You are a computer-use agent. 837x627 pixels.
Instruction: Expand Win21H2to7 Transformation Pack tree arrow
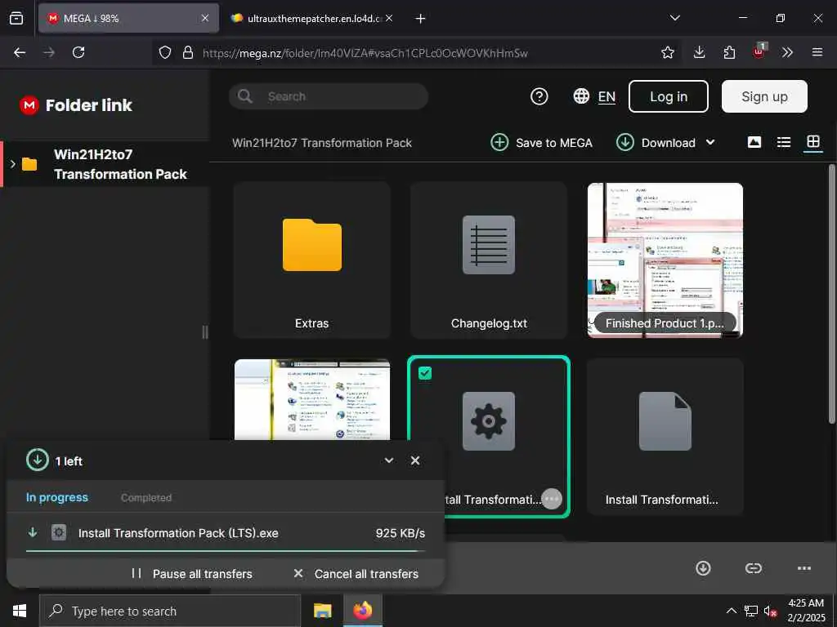[x=13, y=163]
